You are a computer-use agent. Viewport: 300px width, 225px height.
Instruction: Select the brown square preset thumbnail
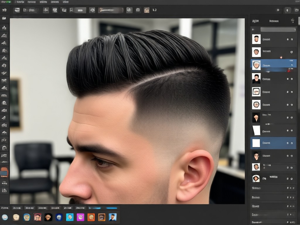[x=102, y=217]
